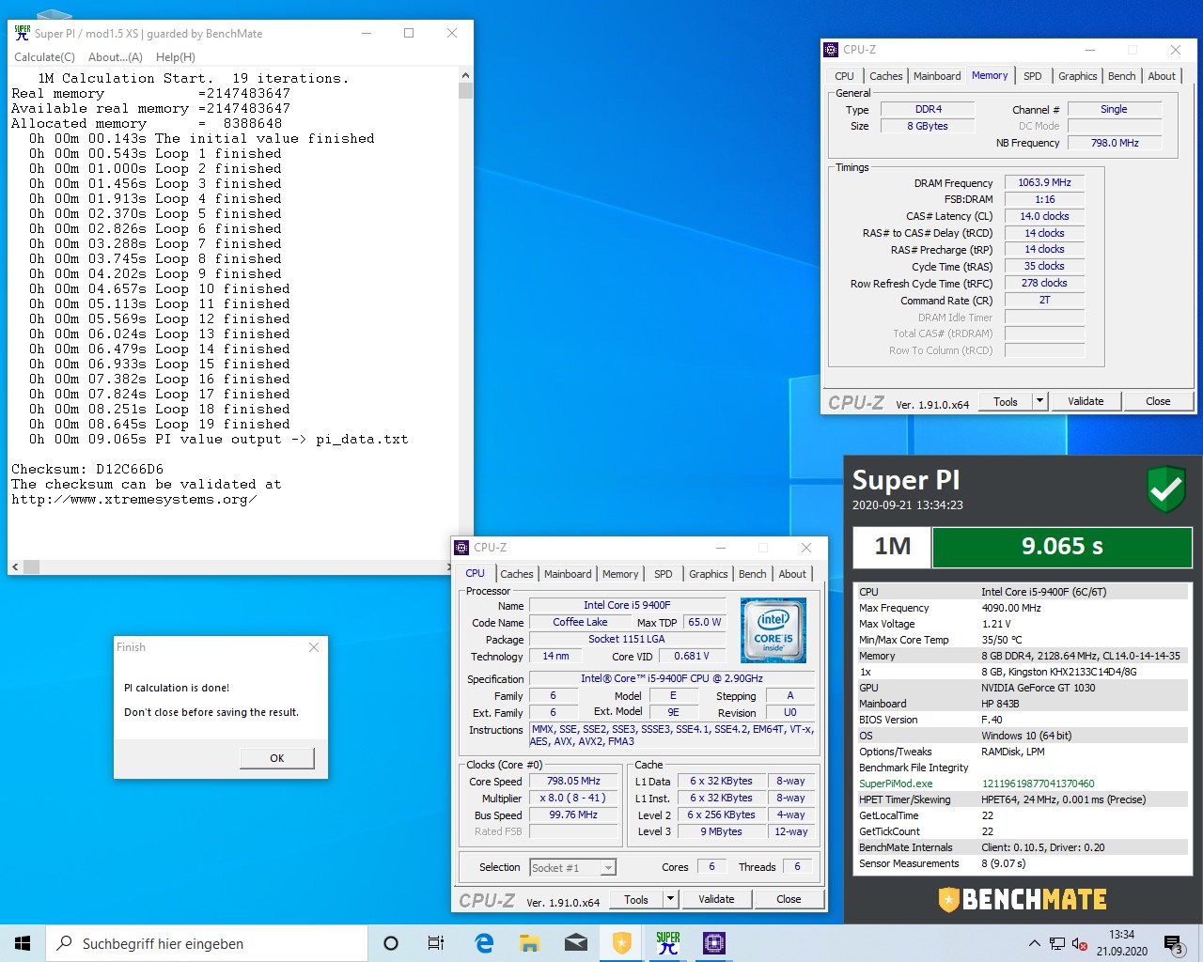Launch Microsoft Edge from the taskbar

click(484, 943)
